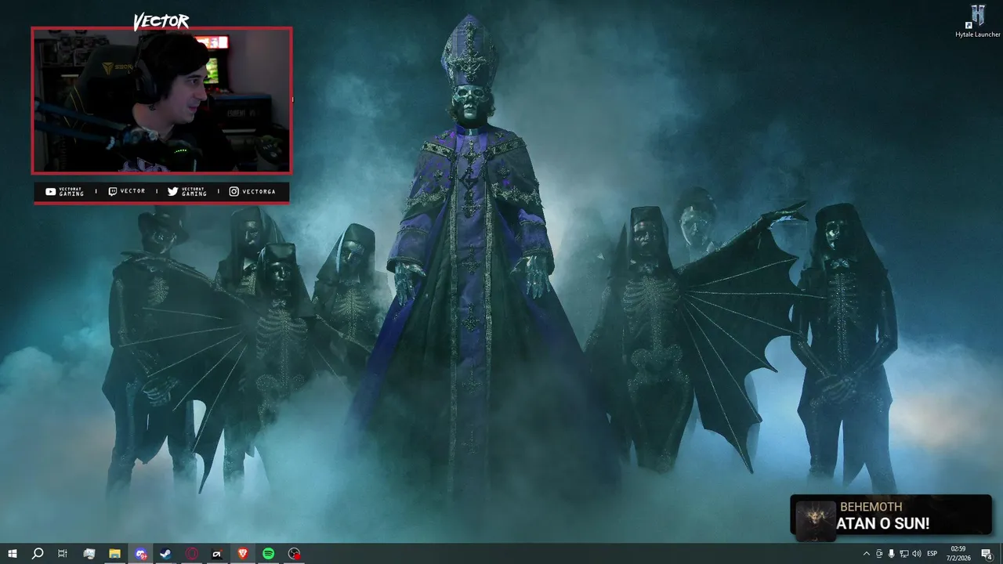Click the Instagram Vectorga handle
The width and height of the screenshot is (1003, 564).
(252, 192)
